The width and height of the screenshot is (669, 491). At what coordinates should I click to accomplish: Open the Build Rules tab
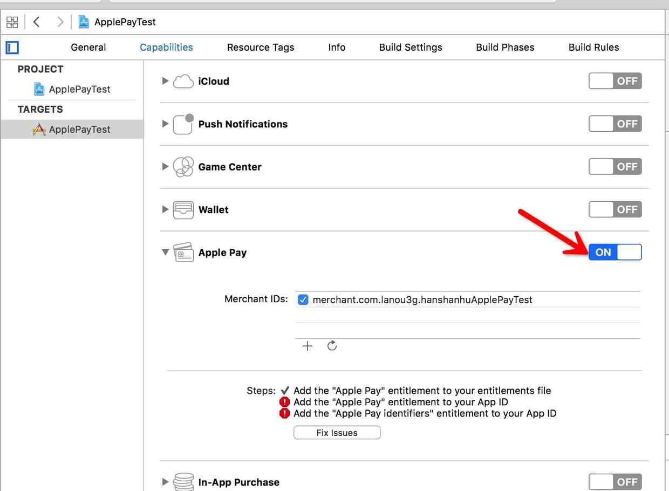click(593, 47)
